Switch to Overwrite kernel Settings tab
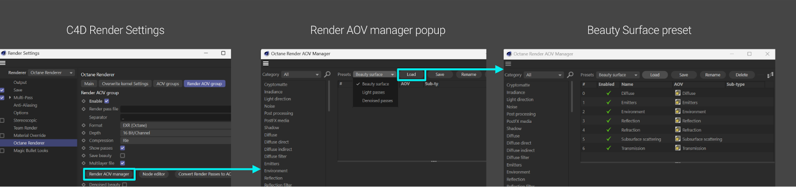This screenshot has width=796, height=187. click(125, 84)
